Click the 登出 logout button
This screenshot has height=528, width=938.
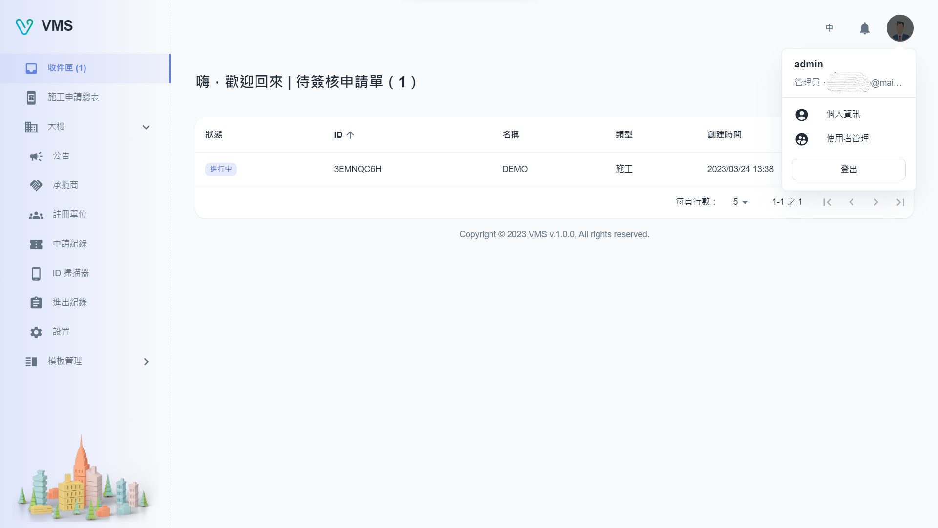pyautogui.click(x=848, y=170)
